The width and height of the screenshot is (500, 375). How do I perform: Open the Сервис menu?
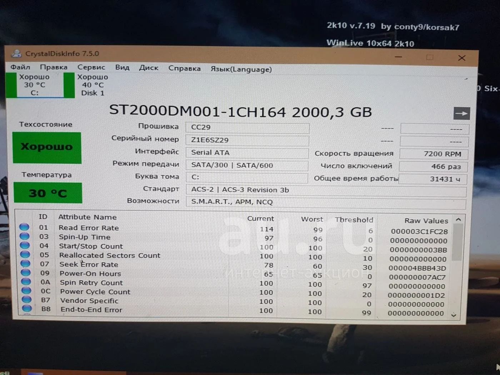coord(91,67)
